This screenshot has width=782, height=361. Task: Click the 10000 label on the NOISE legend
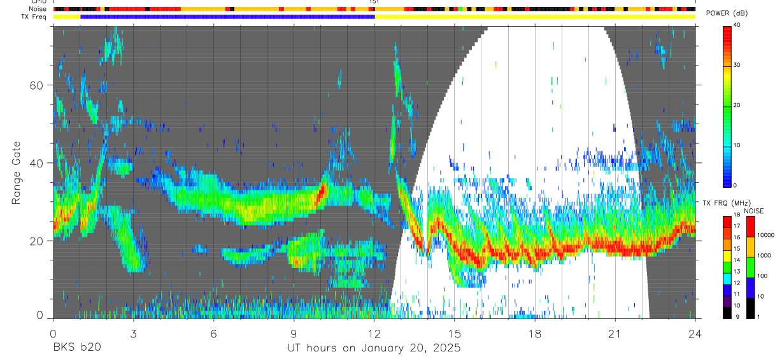point(765,235)
